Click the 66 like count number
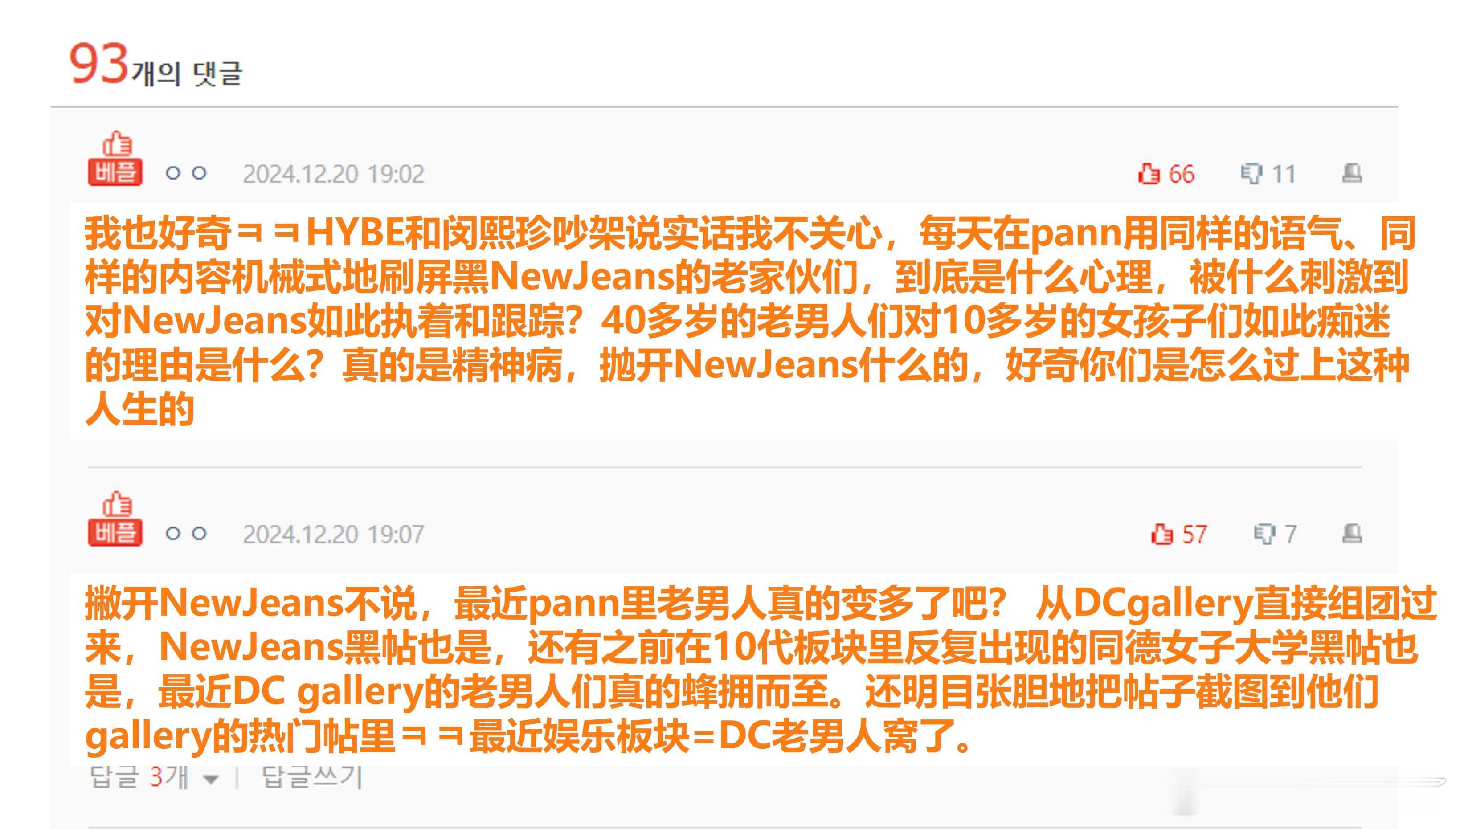The width and height of the screenshot is (1460, 829). [x=1182, y=174]
